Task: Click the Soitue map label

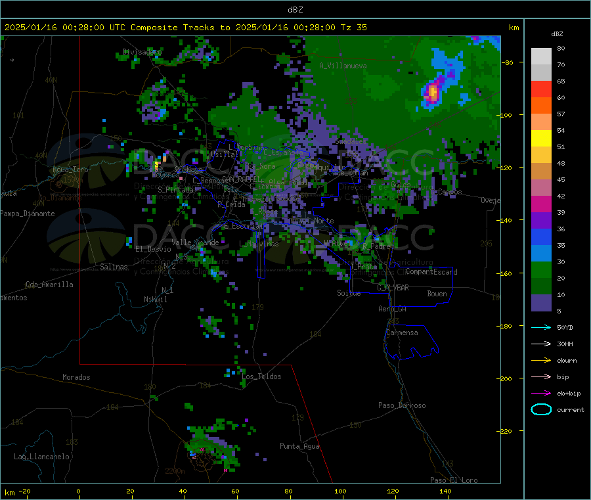Action: click(349, 293)
